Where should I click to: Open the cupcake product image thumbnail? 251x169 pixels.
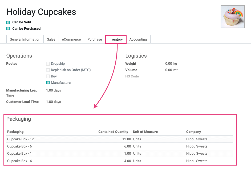click(x=232, y=16)
